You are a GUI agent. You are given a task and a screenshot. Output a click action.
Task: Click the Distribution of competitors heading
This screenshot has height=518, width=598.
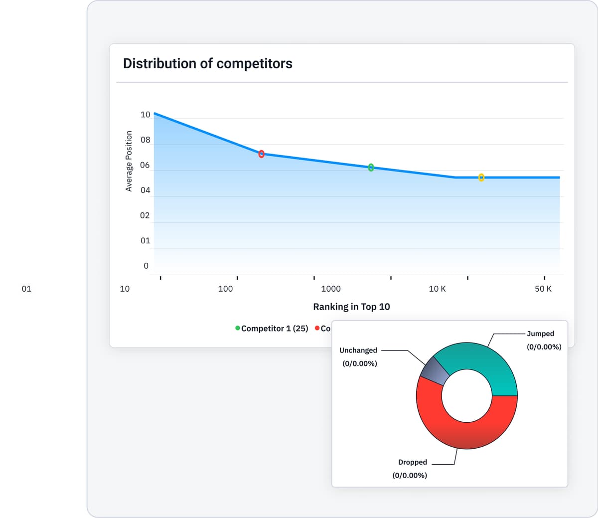(207, 64)
